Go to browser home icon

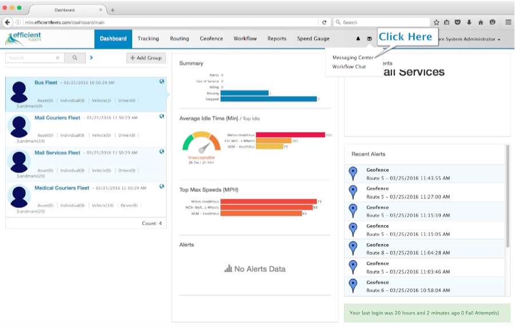pyautogui.click(x=481, y=22)
